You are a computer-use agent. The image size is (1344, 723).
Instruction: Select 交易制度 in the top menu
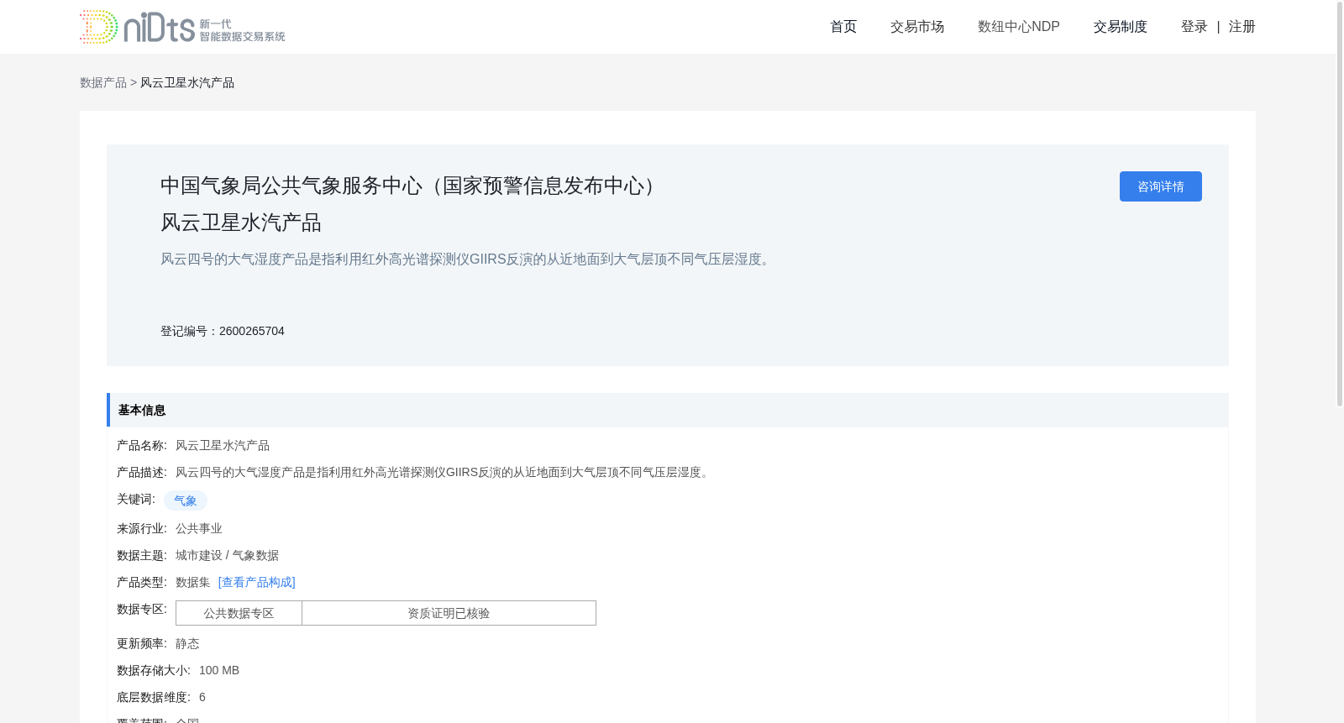(x=1121, y=27)
